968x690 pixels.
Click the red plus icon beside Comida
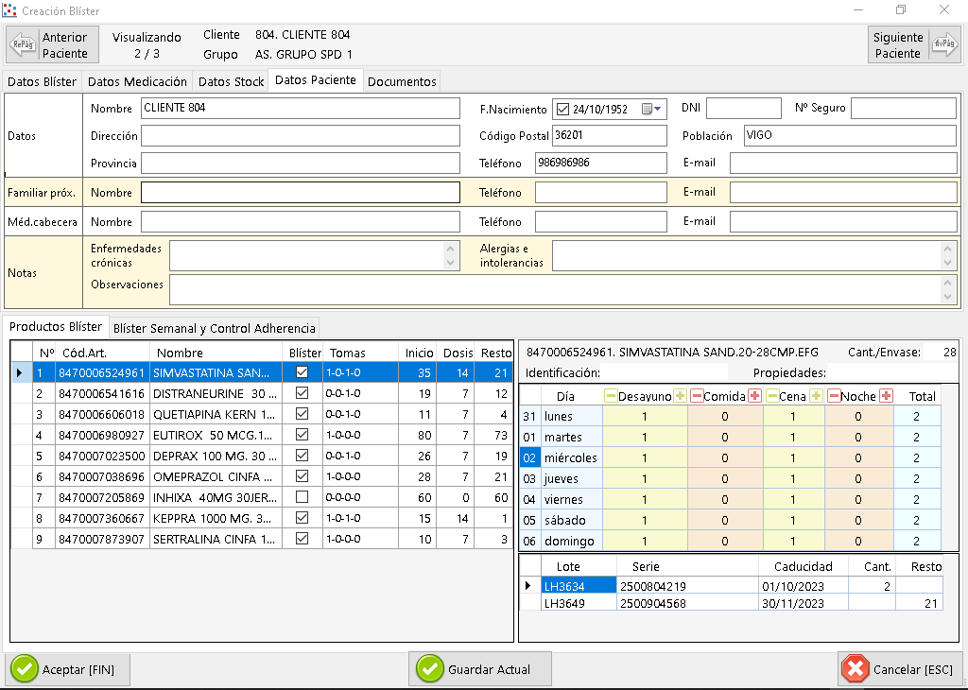(x=754, y=396)
